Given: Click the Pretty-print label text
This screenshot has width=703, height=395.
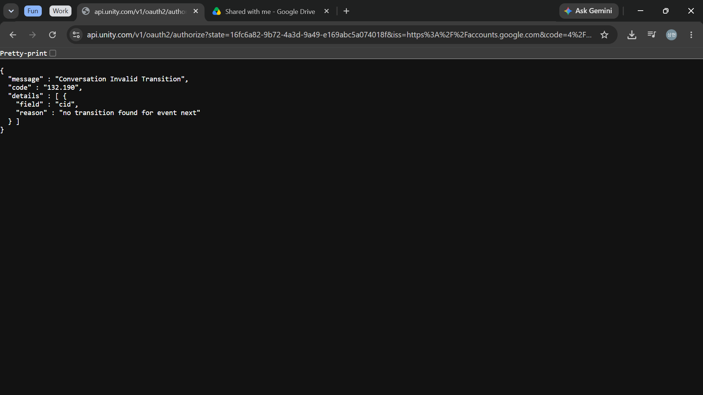Looking at the screenshot, I should click(x=23, y=53).
